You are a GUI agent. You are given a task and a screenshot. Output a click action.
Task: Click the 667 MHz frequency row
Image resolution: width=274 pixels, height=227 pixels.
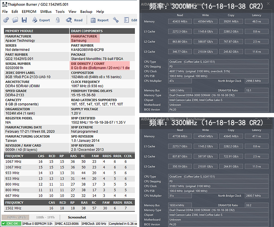pyautogui.click(x=69, y=196)
